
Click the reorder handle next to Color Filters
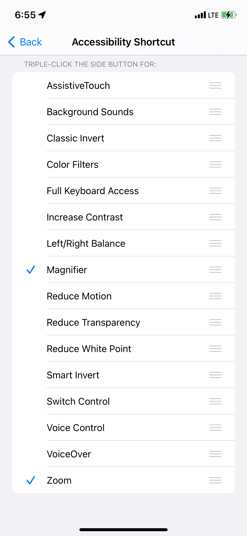point(215,164)
